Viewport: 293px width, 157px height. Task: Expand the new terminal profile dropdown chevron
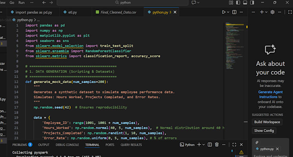(x=203, y=144)
